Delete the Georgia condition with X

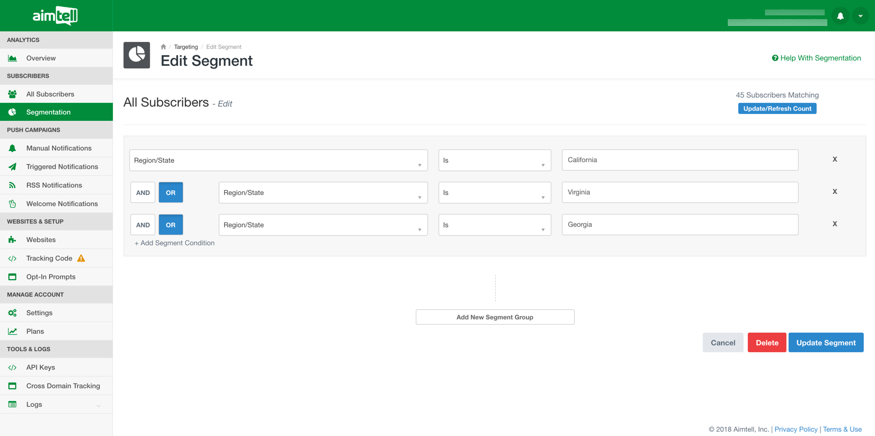(834, 224)
